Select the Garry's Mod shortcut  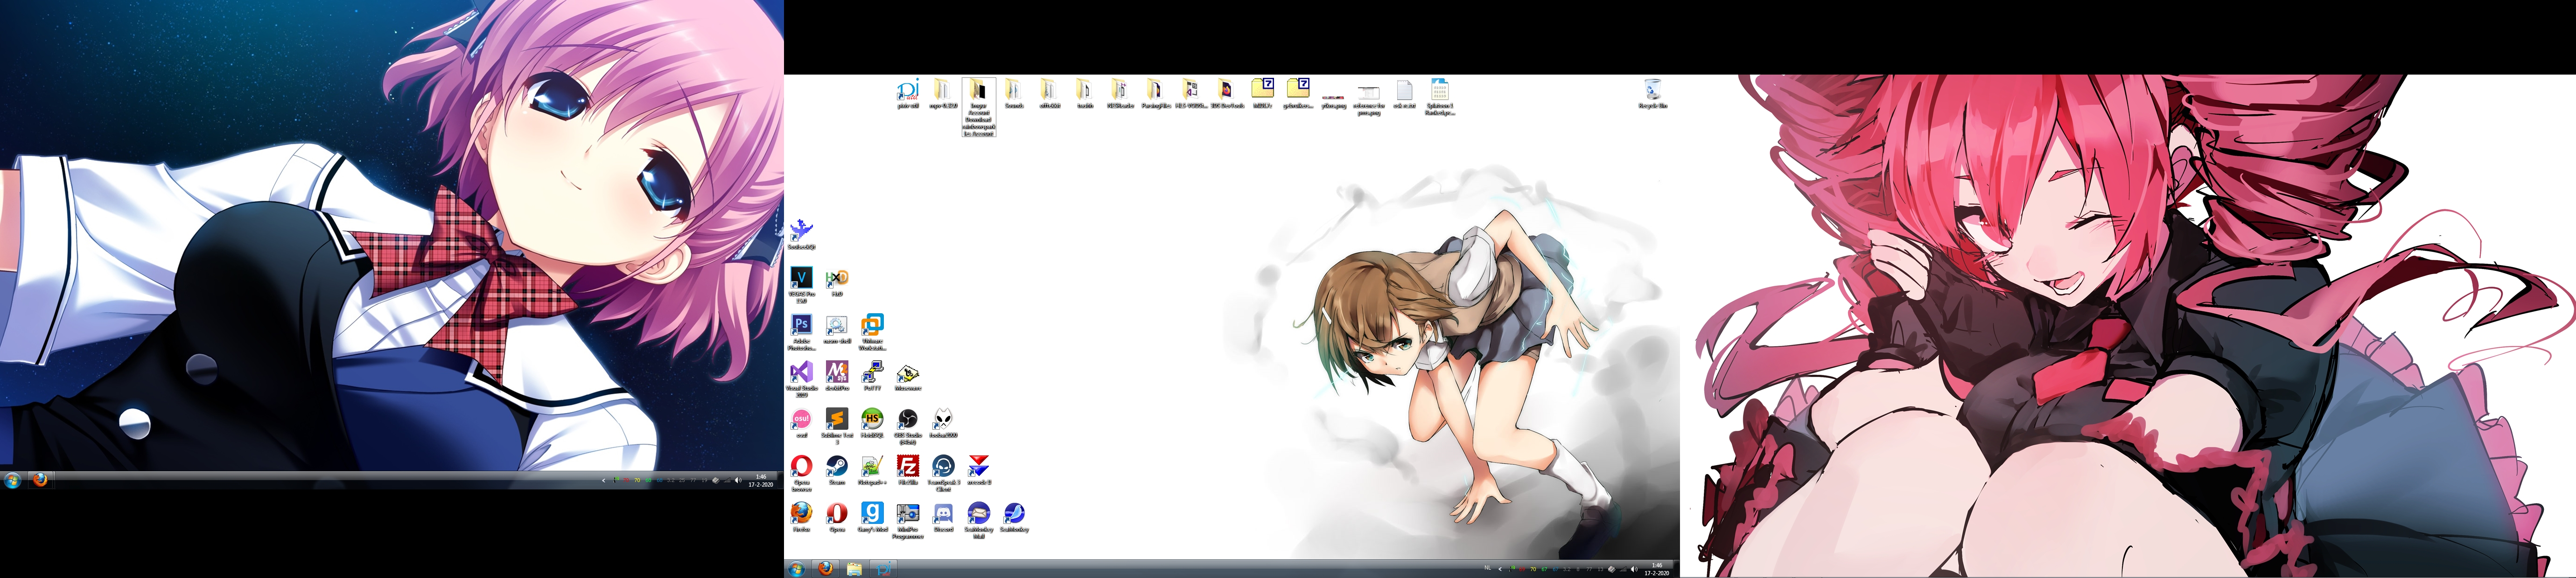[x=872, y=517]
